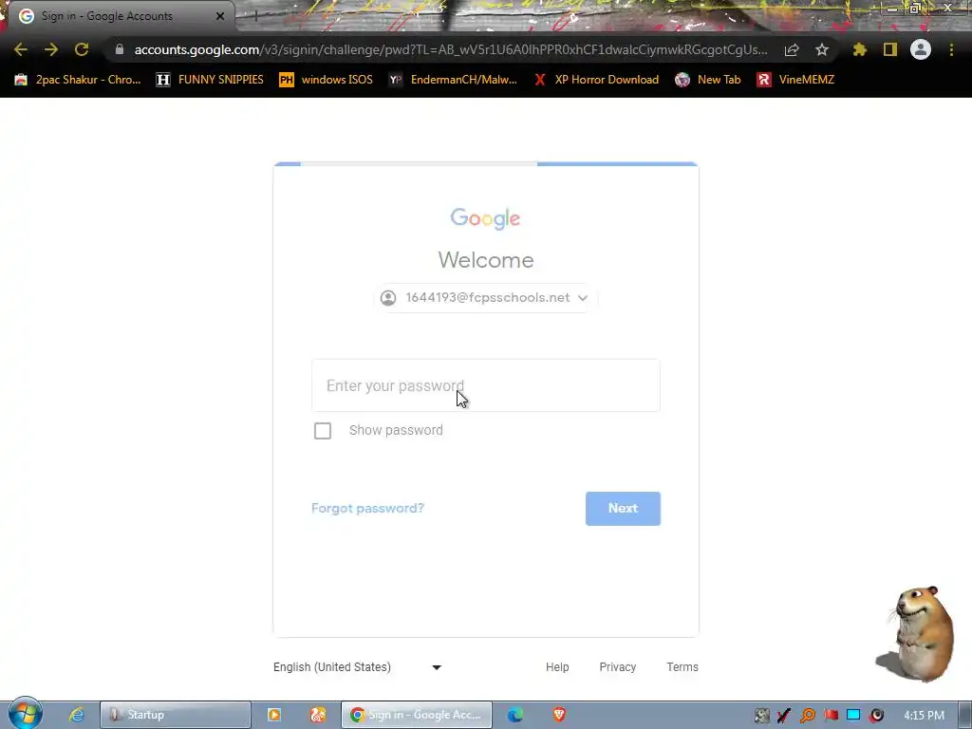
Task: Launch Microsoft Edge from the taskbar
Action: [515, 715]
